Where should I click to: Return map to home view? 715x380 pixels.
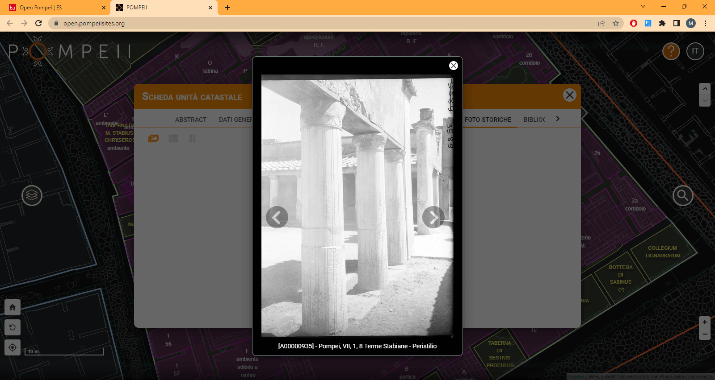click(x=13, y=307)
